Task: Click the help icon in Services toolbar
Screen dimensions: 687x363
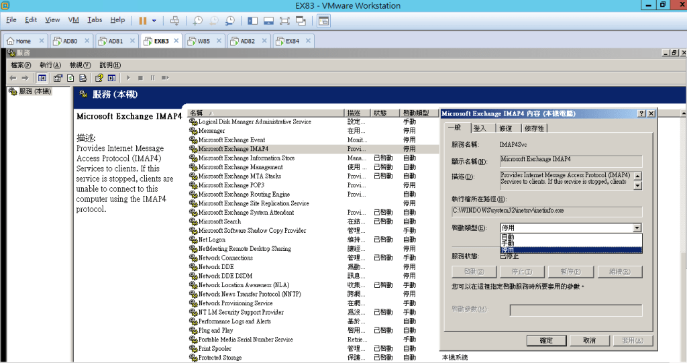Action: coord(98,78)
